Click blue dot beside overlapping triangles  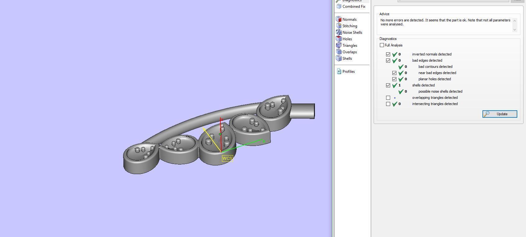tap(395, 98)
